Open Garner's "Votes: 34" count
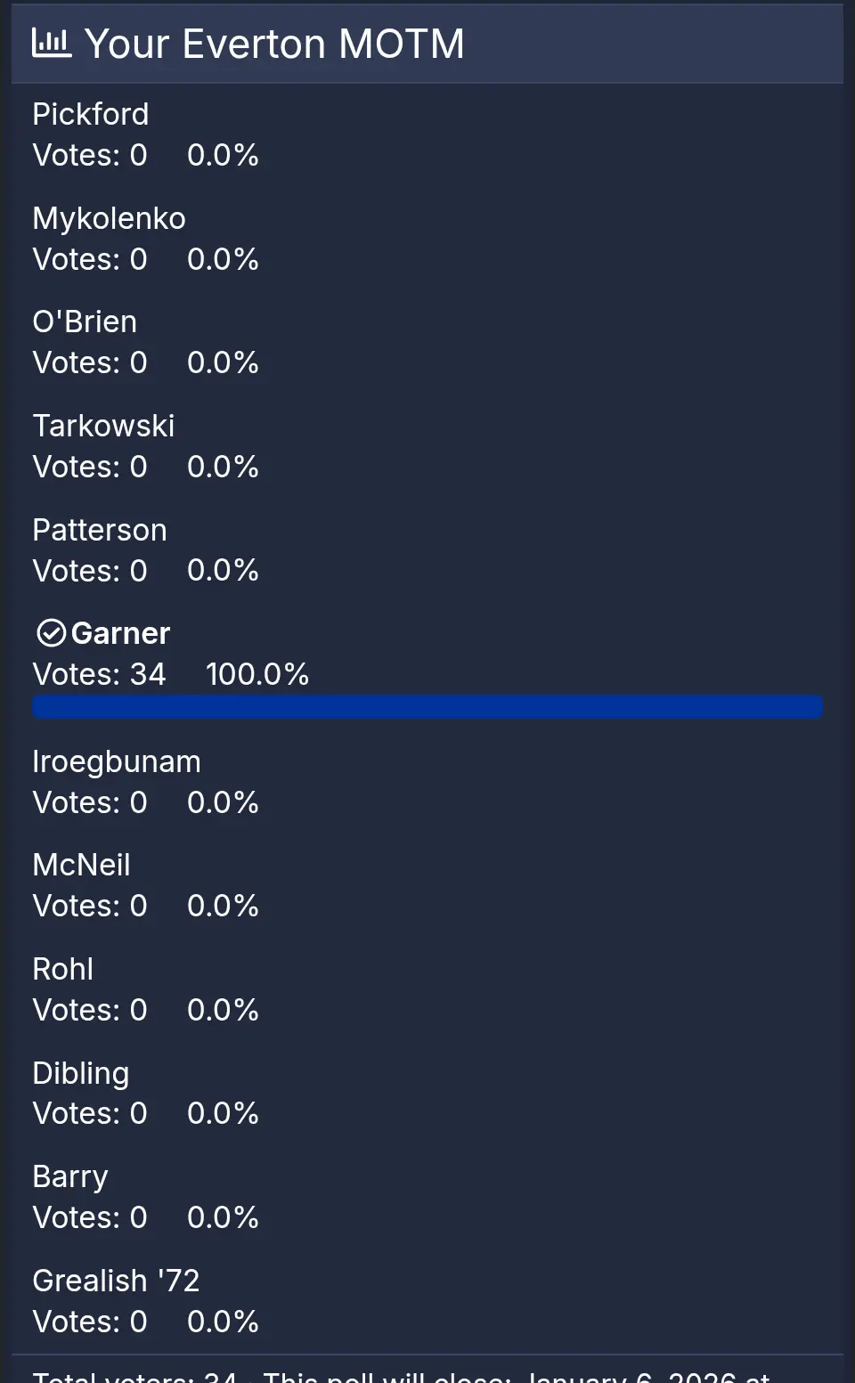Viewport: 855px width, 1383px height. (100, 674)
